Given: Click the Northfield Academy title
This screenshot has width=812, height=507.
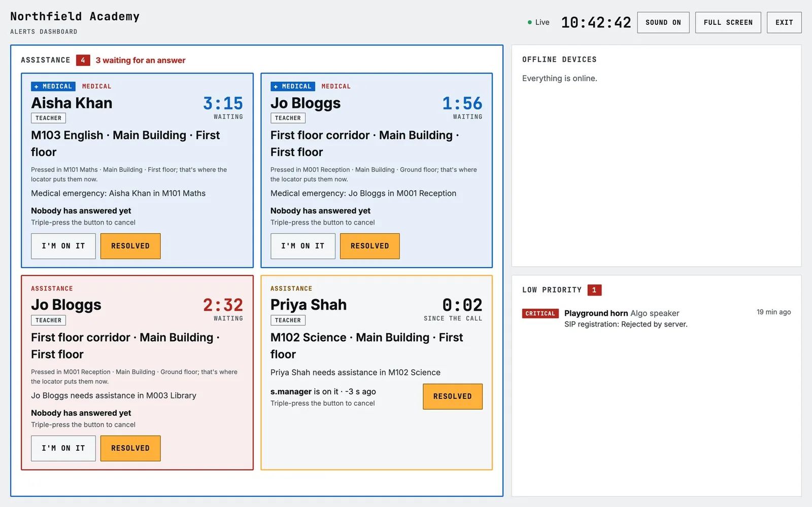Looking at the screenshot, I should pyautogui.click(x=75, y=16).
